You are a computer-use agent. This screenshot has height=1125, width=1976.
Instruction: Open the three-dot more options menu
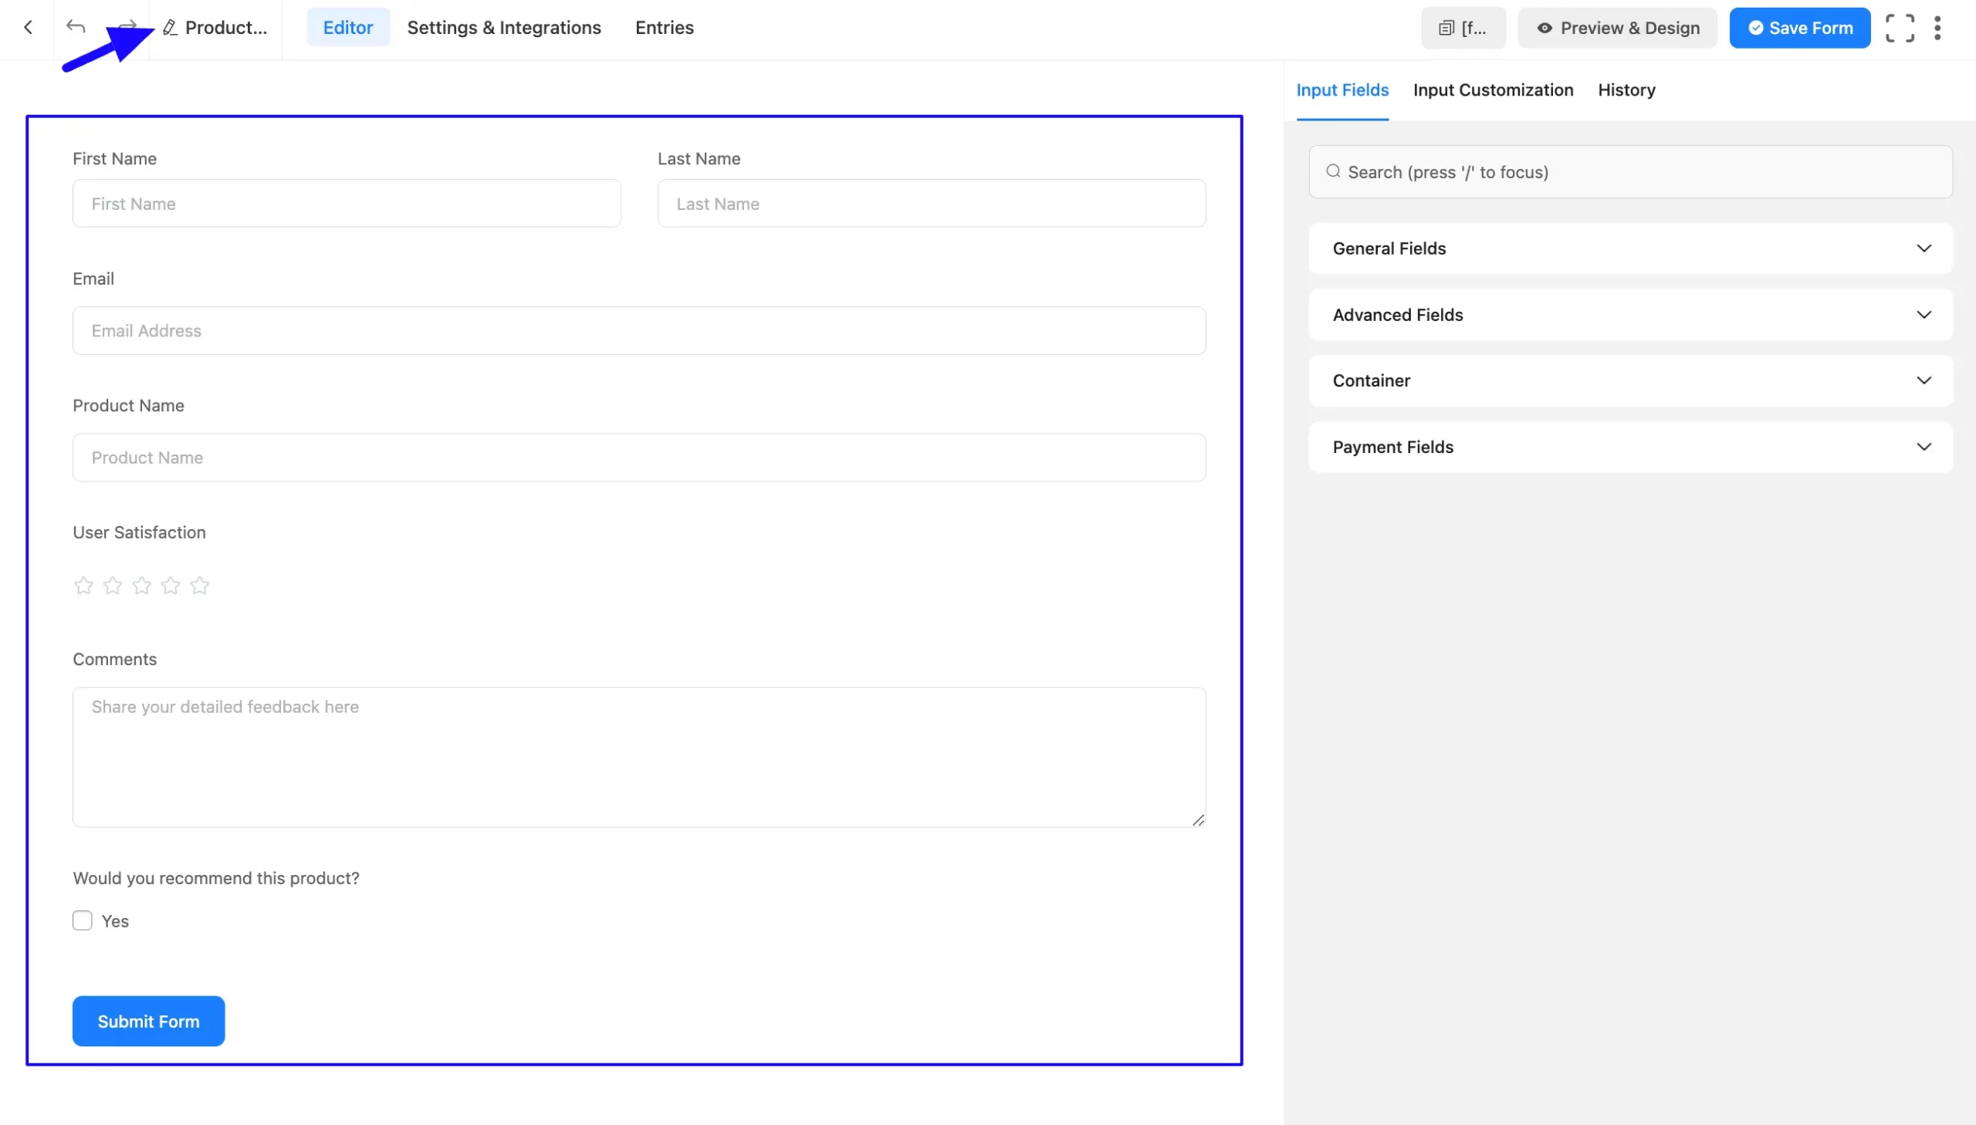tap(1937, 28)
